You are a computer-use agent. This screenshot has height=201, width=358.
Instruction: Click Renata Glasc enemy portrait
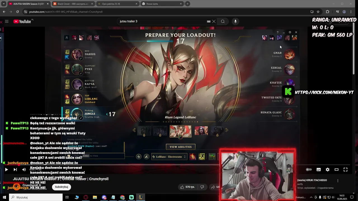tap(289, 114)
